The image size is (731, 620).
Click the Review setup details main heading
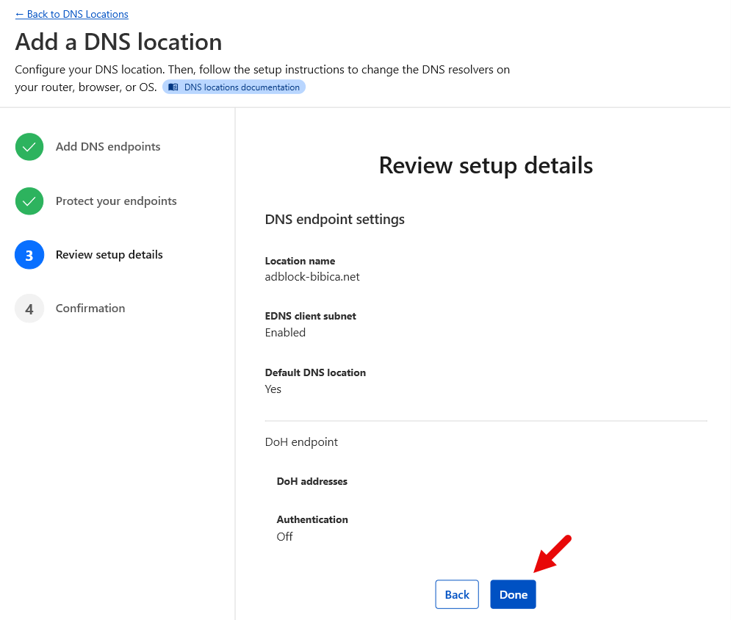click(486, 165)
